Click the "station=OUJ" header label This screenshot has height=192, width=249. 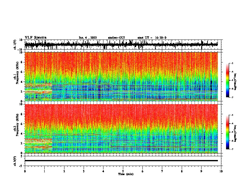click(x=116, y=38)
